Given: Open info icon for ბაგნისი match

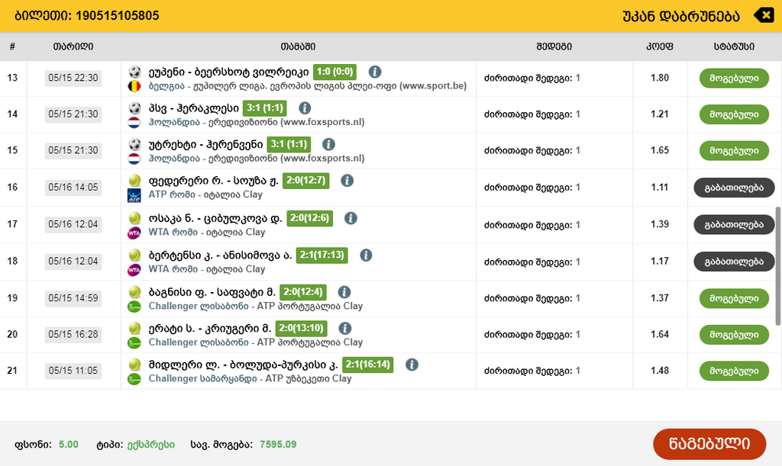Looking at the screenshot, I should [x=344, y=292].
